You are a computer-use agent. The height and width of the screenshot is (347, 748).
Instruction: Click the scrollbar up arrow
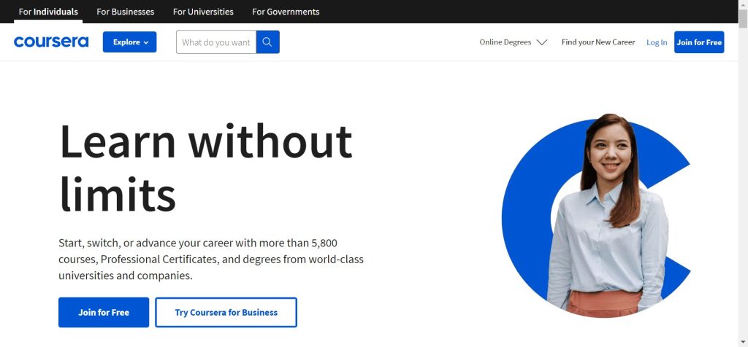(743, 4)
